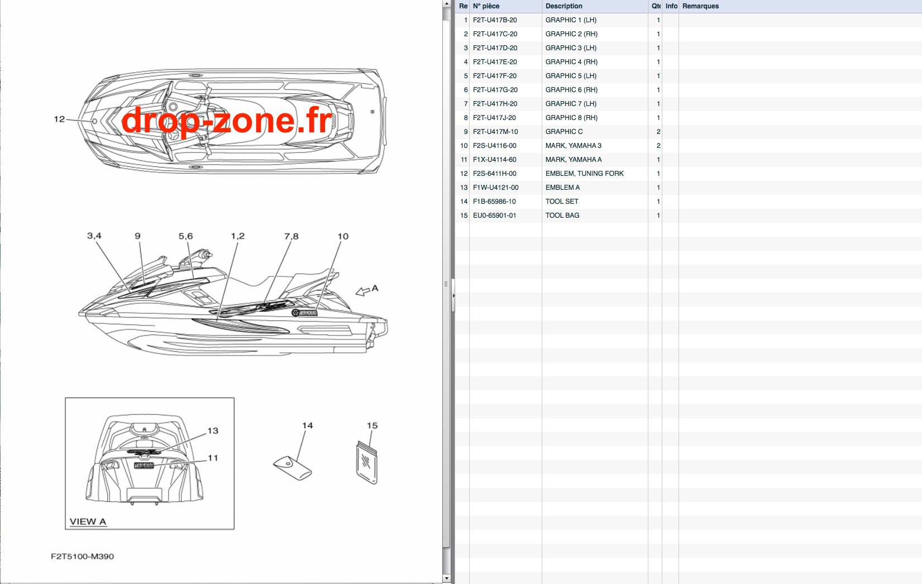Select the GRAPHIC C row

[x=688, y=132]
